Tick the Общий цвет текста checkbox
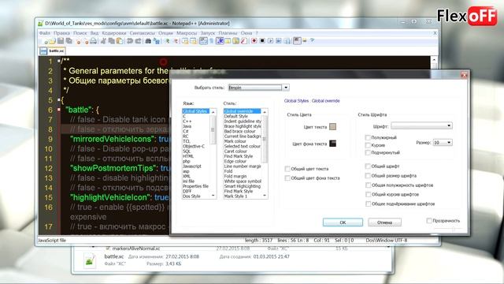 pos(287,169)
